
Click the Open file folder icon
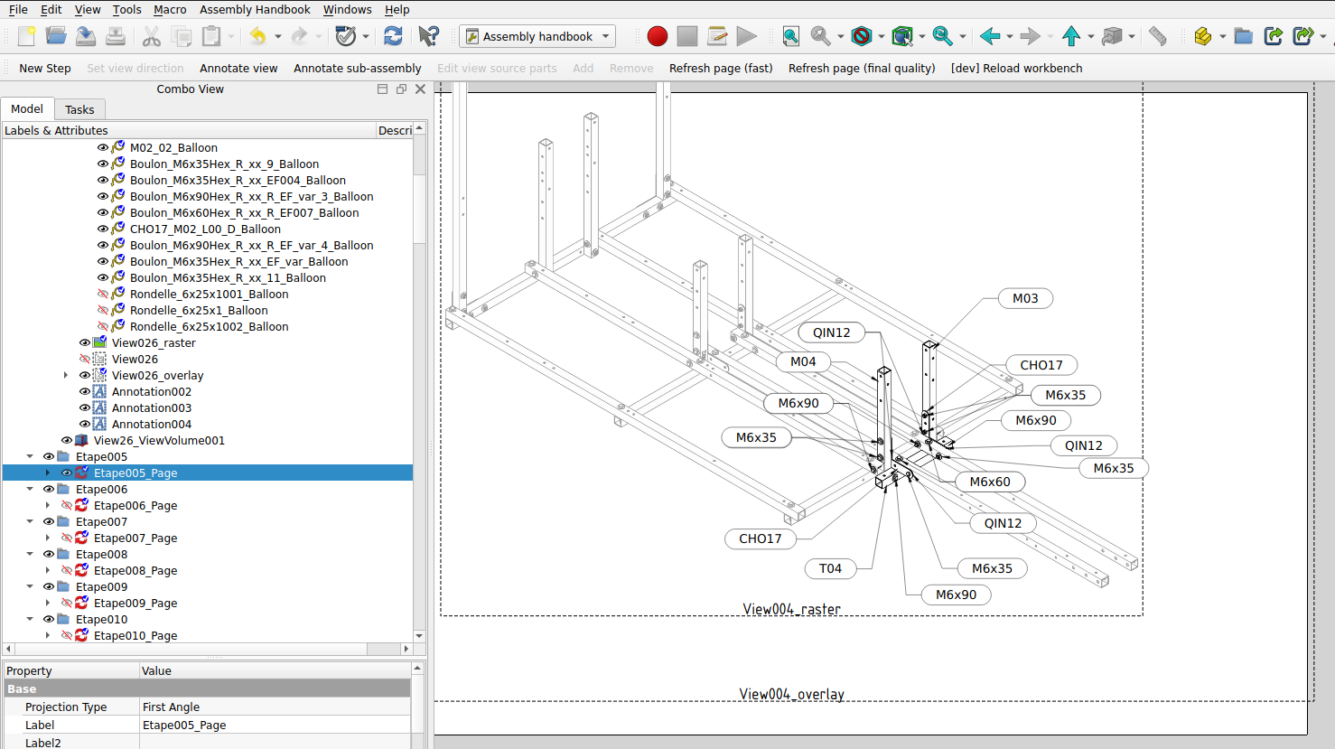click(56, 36)
